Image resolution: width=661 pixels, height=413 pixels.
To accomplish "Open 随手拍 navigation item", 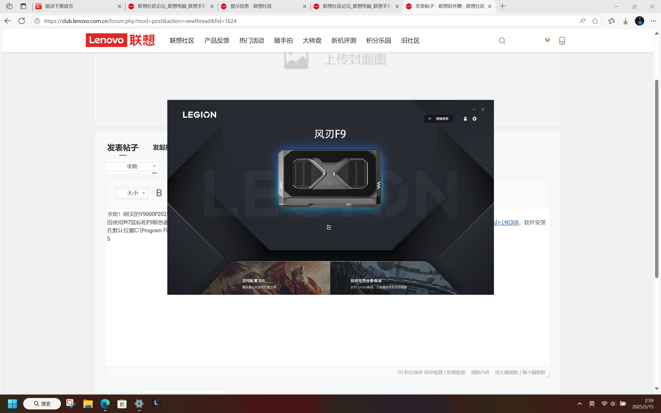I will pyautogui.click(x=284, y=41).
